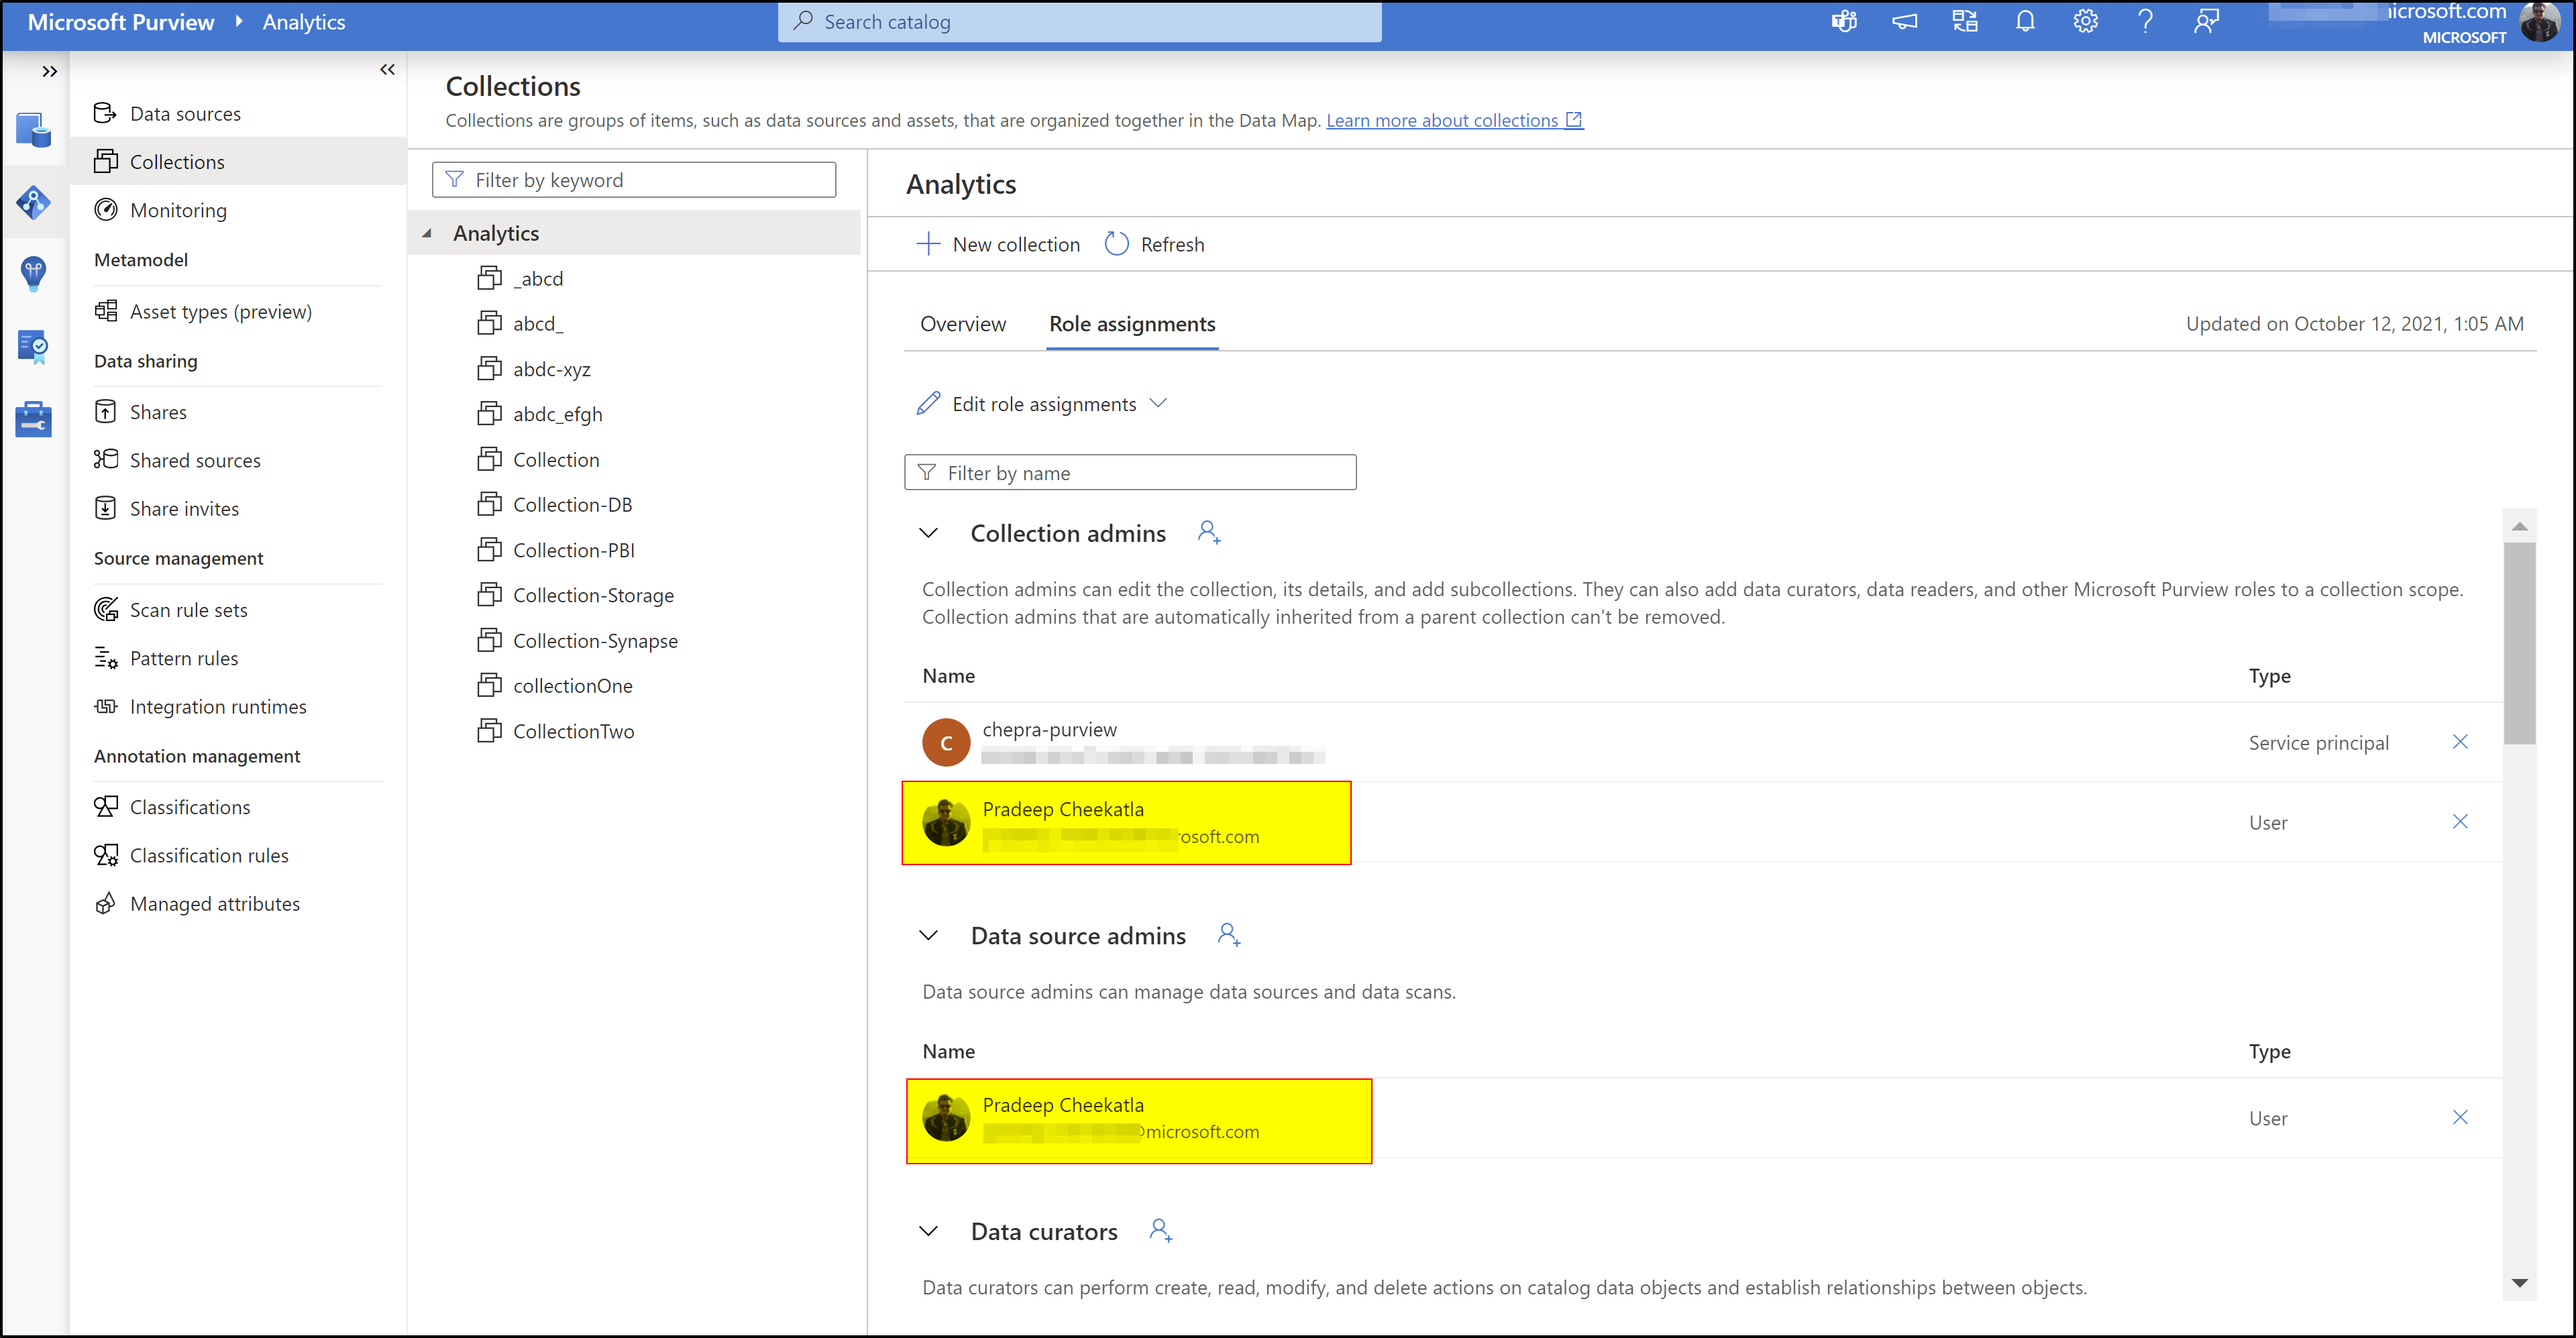Collapse the Data curators section

pyautogui.click(x=928, y=1231)
